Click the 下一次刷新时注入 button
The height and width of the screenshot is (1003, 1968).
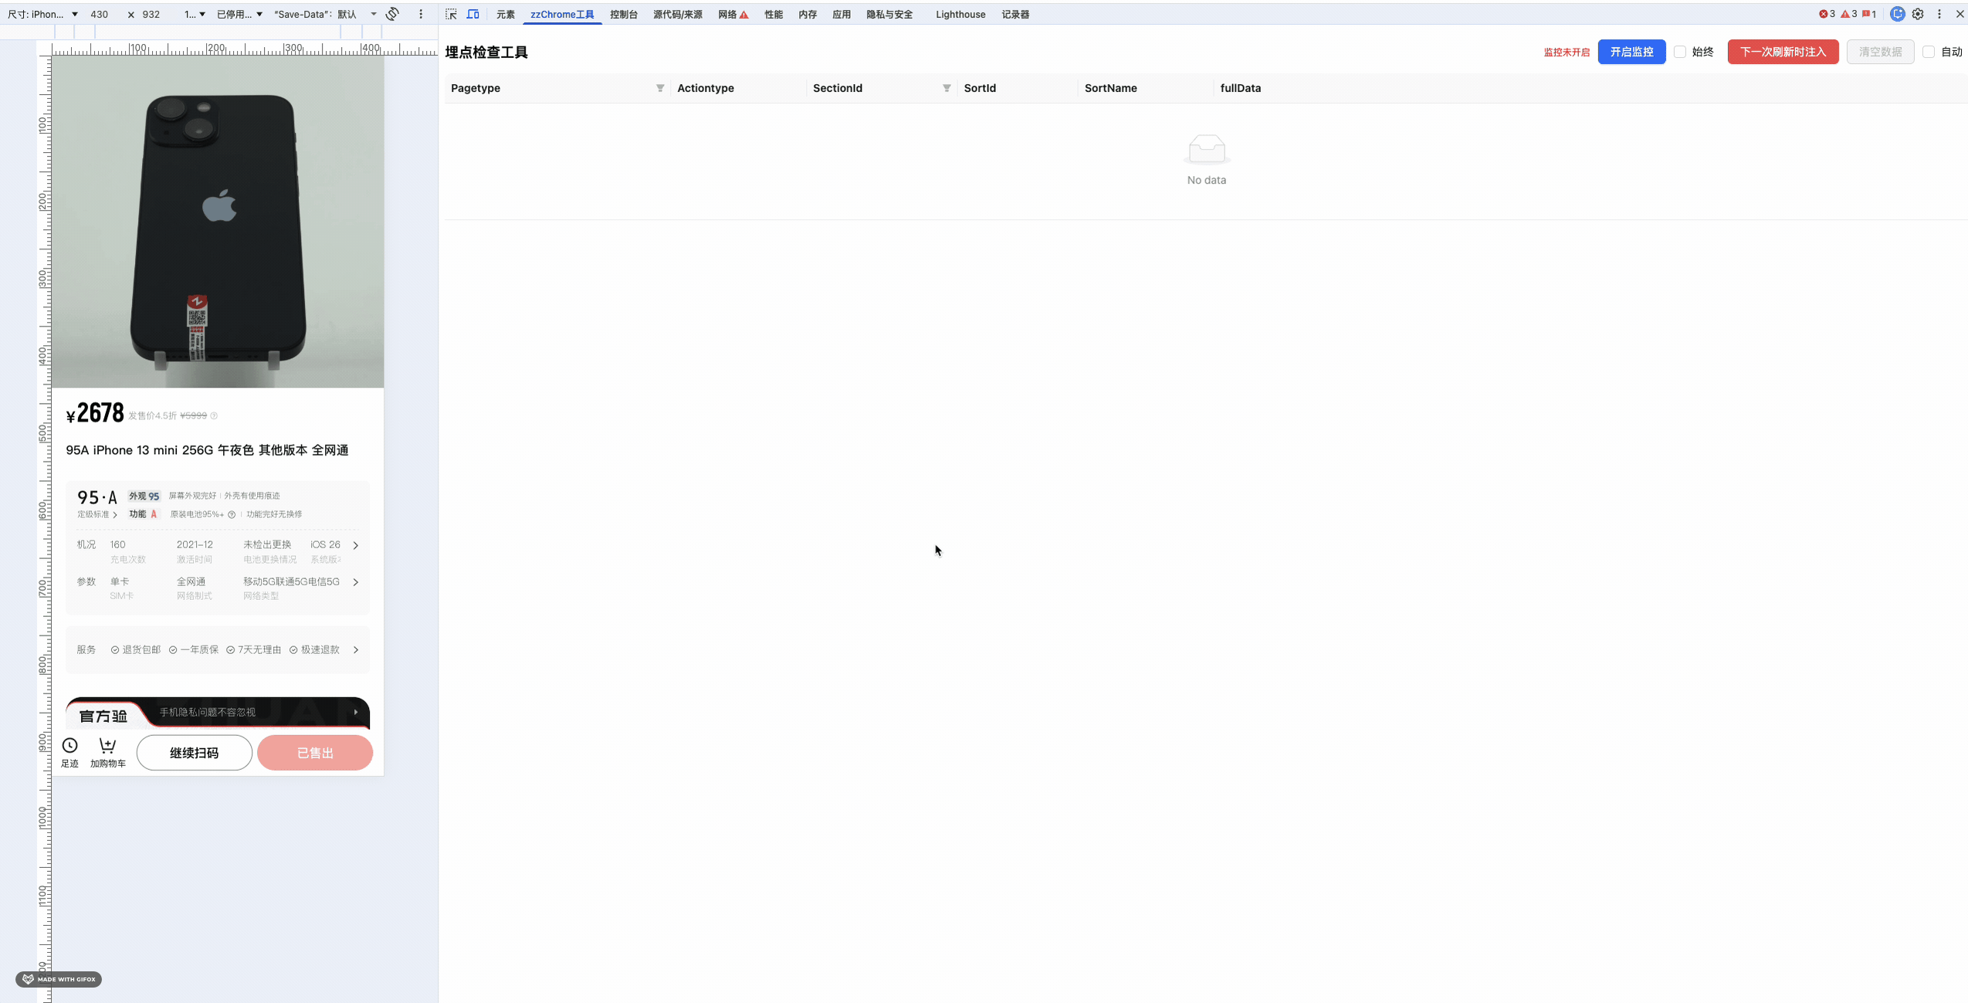(x=1783, y=52)
